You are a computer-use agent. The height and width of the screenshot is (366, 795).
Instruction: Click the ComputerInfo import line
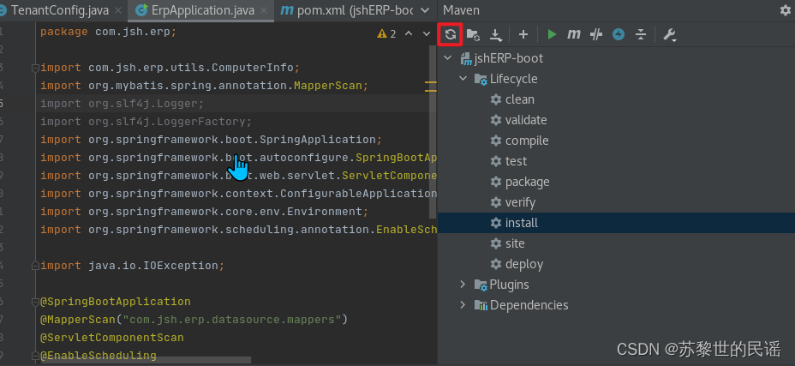click(x=170, y=68)
